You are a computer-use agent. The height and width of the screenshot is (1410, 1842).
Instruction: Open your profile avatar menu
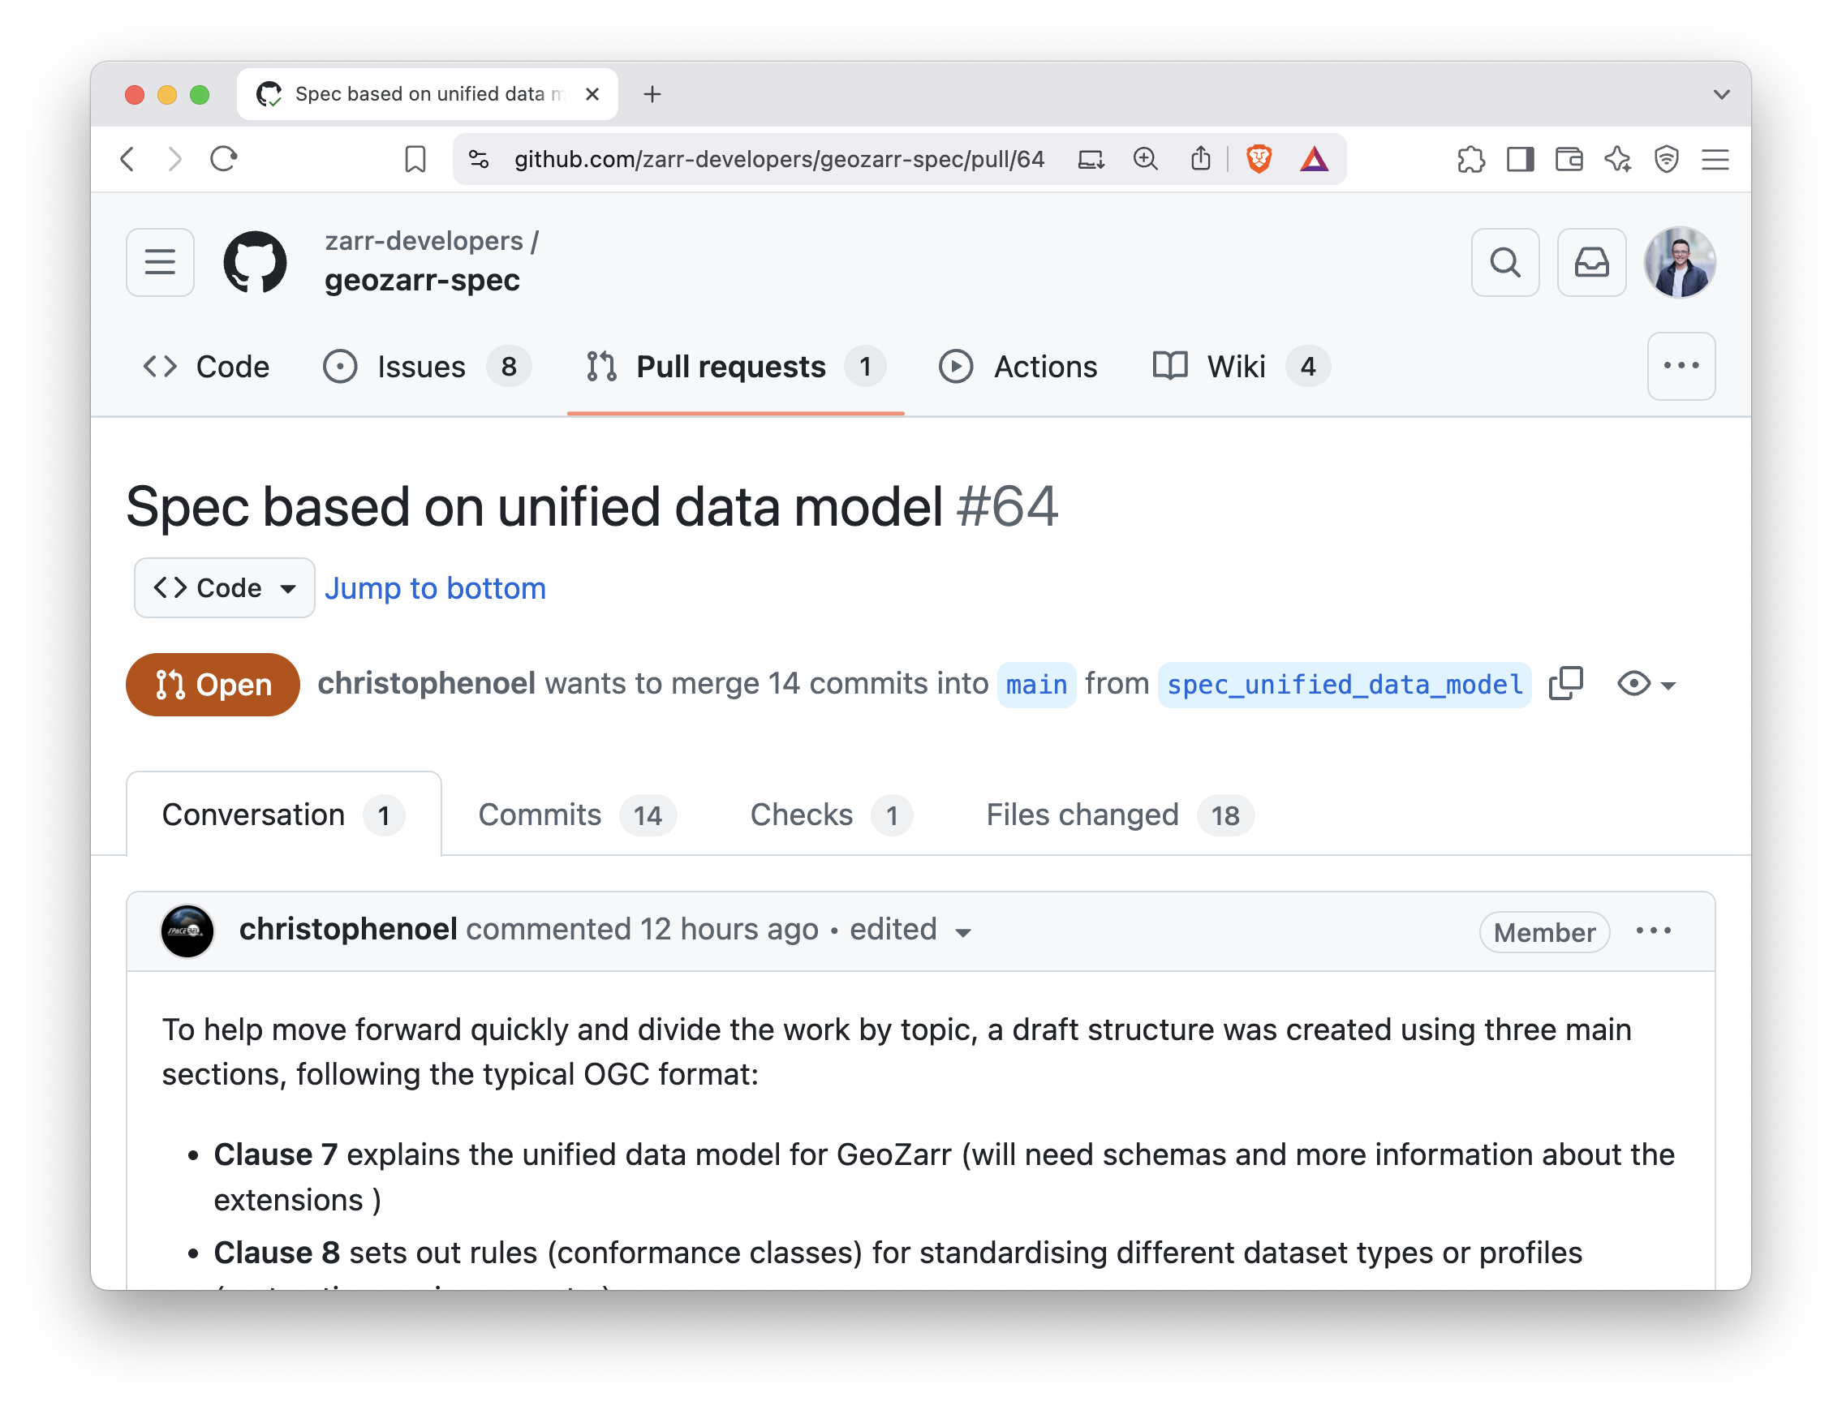point(1679,262)
